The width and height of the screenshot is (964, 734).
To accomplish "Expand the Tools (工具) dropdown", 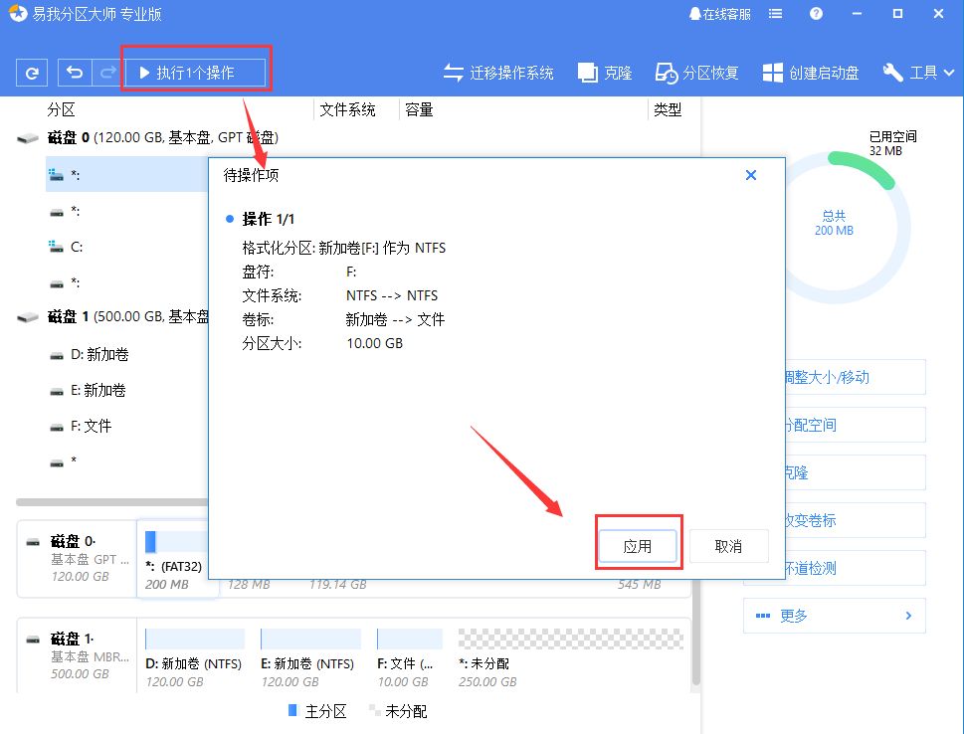I will pos(916,73).
